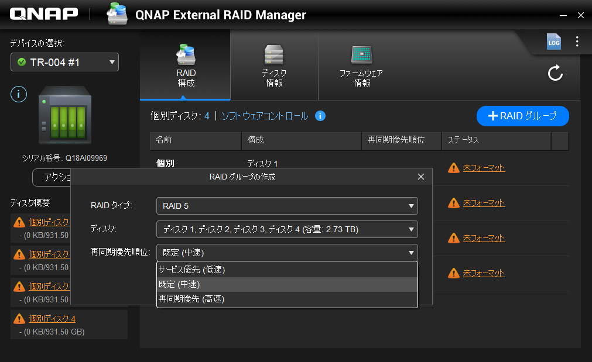This screenshot has width=592, height=362.
Task: Click the device info icon beside NAS image
Action: 19,94
